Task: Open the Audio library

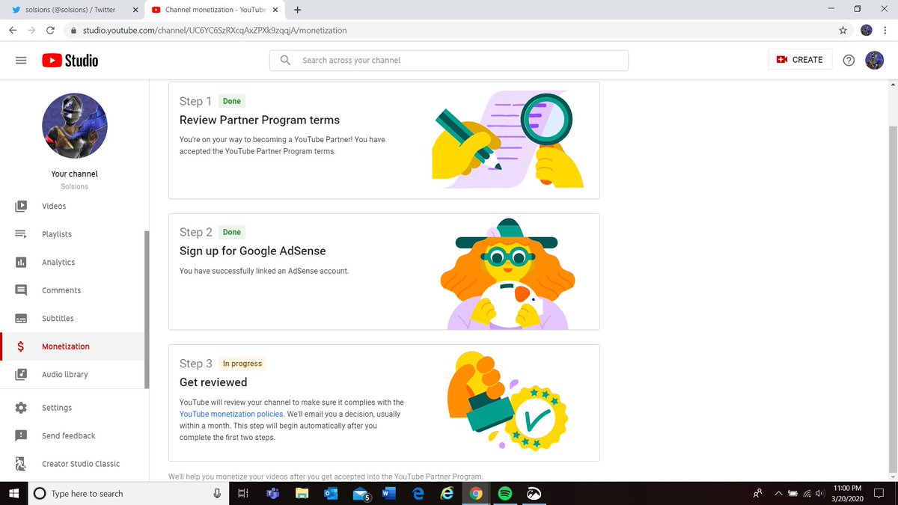Action: (64, 375)
